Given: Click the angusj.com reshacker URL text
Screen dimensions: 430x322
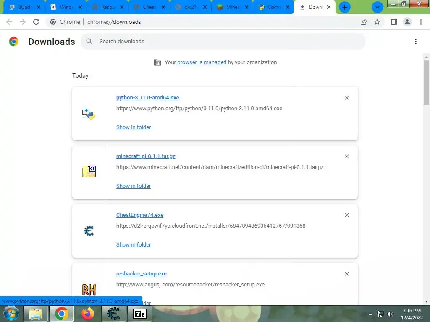Looking at the screenshot, I should click(190, 285).
